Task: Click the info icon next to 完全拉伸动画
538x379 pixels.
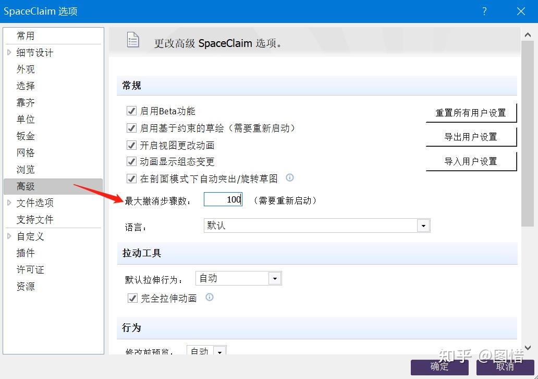Action: click(x=209, y=298)
